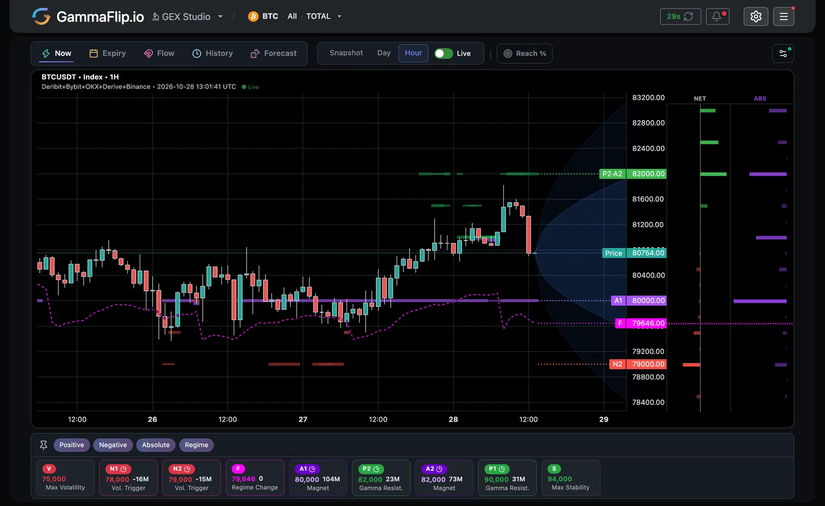This screenshot has width=825, height=506.
Task: Click the A1 80000.00 axis label
Action: pos(639,301)
